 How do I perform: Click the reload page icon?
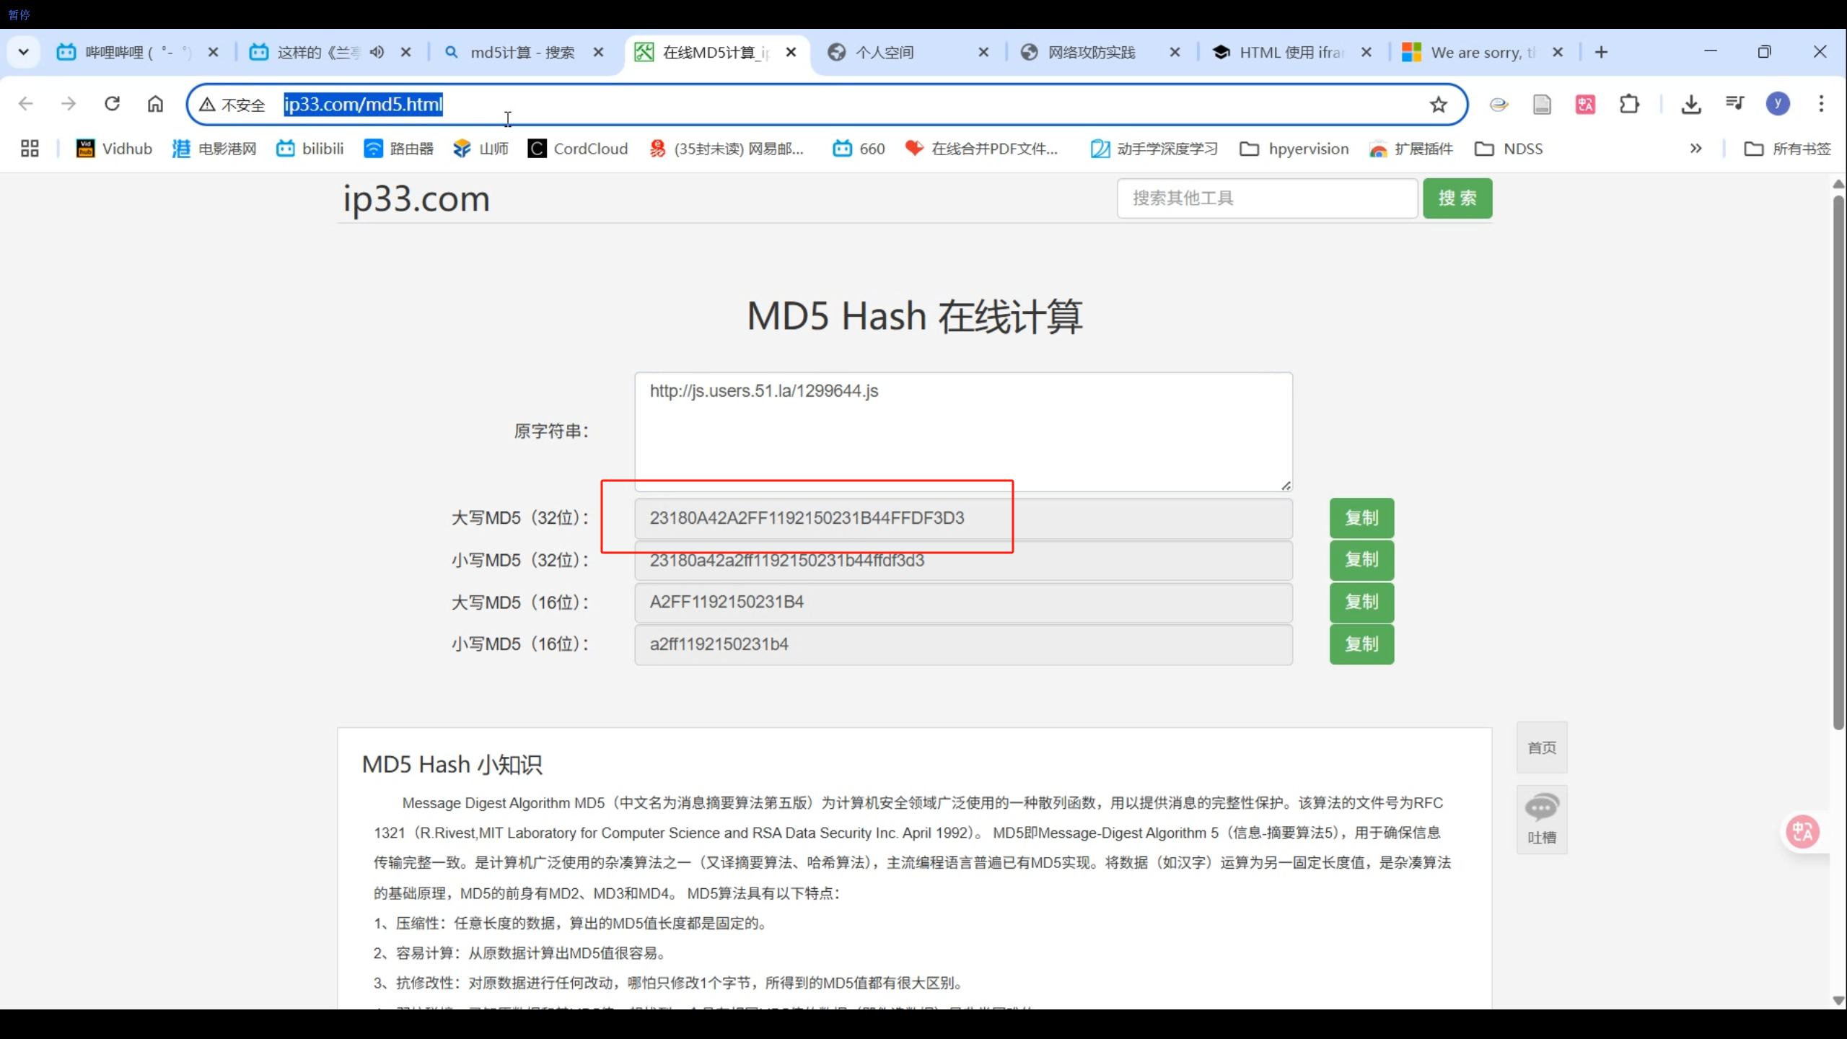[112, 104]
